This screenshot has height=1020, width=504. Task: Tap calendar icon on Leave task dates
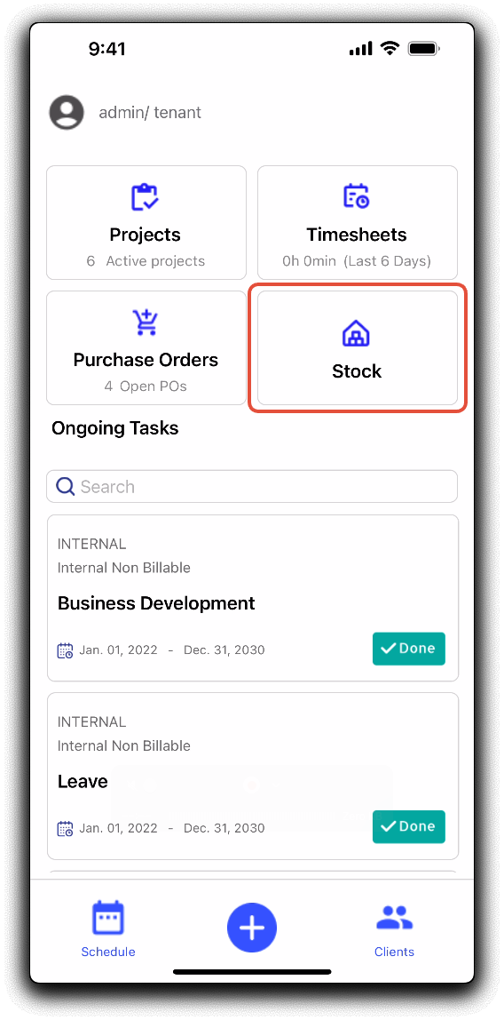click(66, 828)
